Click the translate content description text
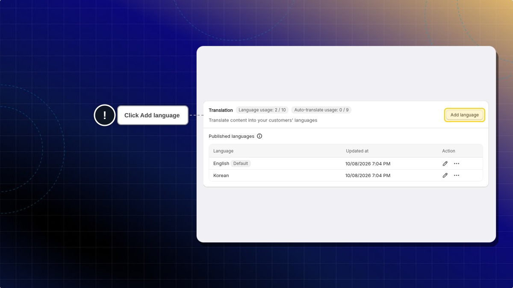The width and height of the screenshot is (513, 288). tap(263, 120)
